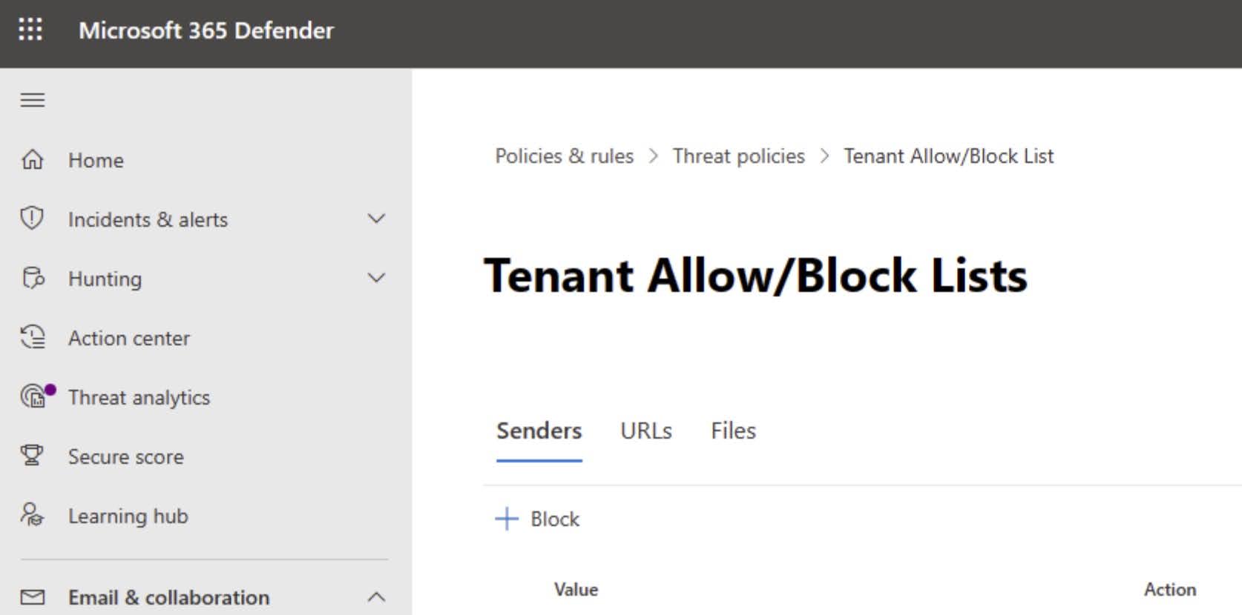Screen dimensions: 1242x615
Task: Switch to the Senders tab
Action: (539, 431)
